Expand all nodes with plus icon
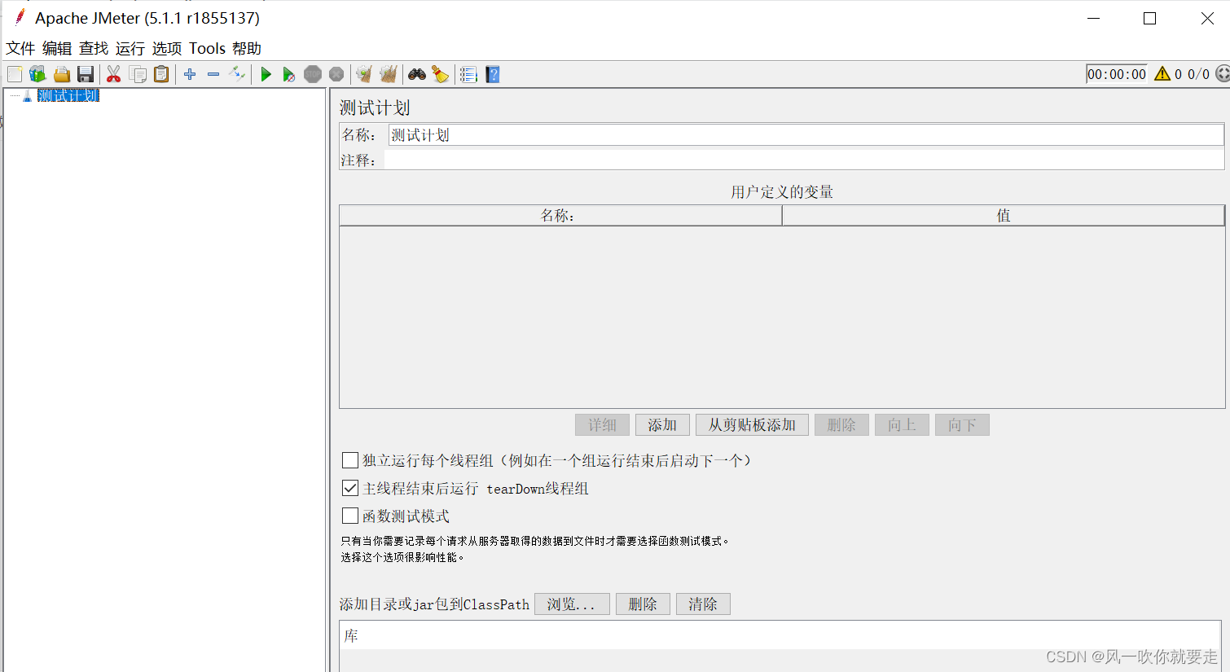The image size is (1230, 672). pyautogui.click(x=190, y=74)
